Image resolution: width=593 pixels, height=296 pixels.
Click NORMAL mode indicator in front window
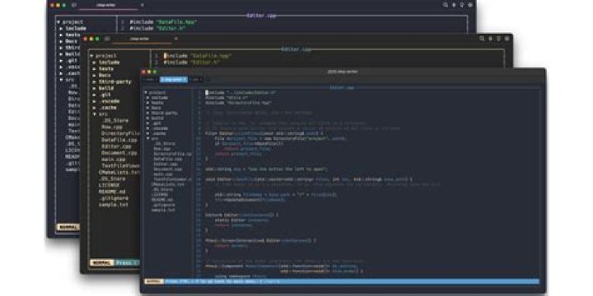tap(154, 281)
